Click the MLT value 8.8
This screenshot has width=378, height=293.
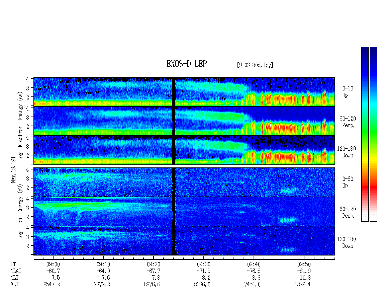tap(256, 278)
